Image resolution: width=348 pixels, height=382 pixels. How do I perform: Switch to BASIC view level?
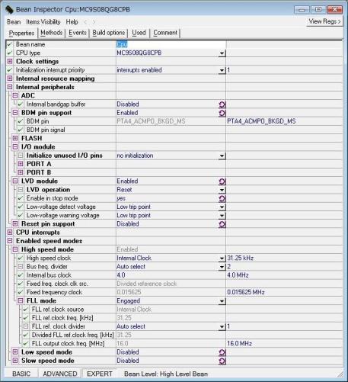point(21,374)
